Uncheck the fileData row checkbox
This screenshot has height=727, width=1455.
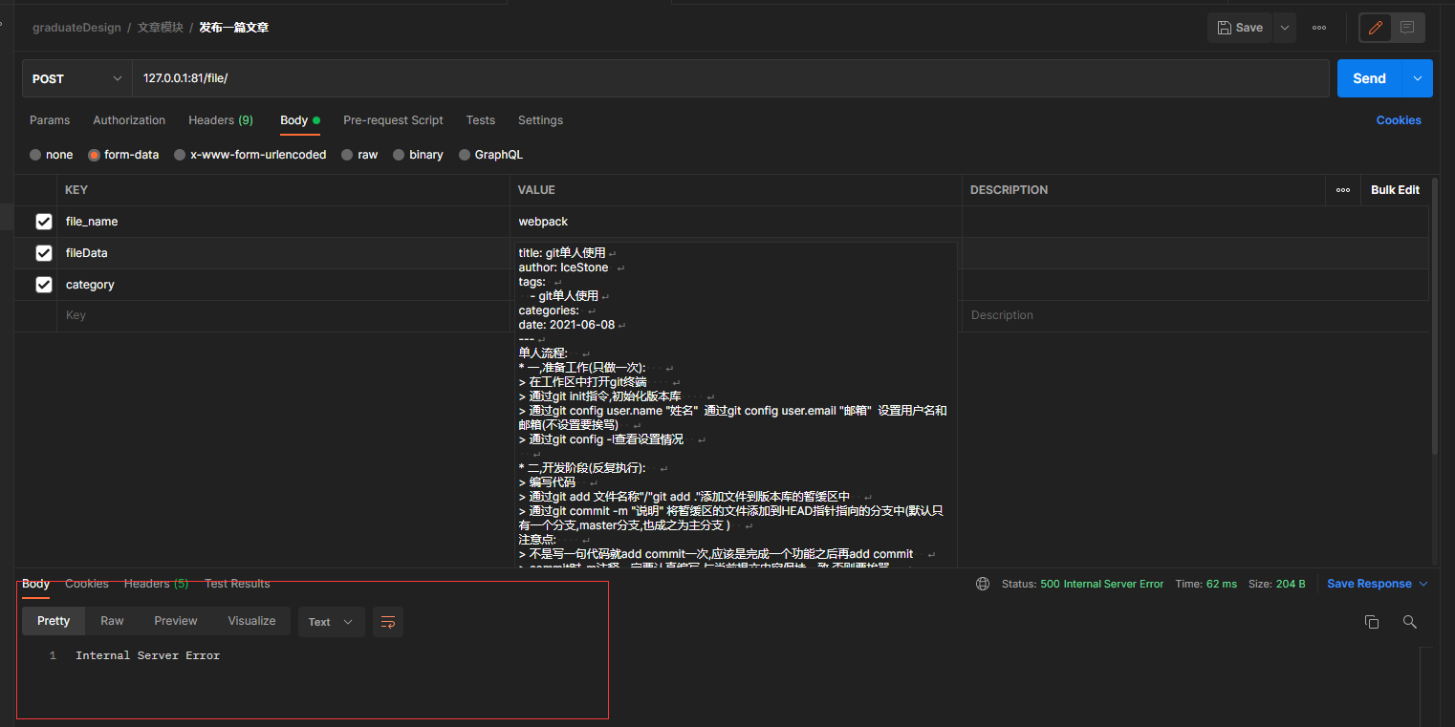44,253
